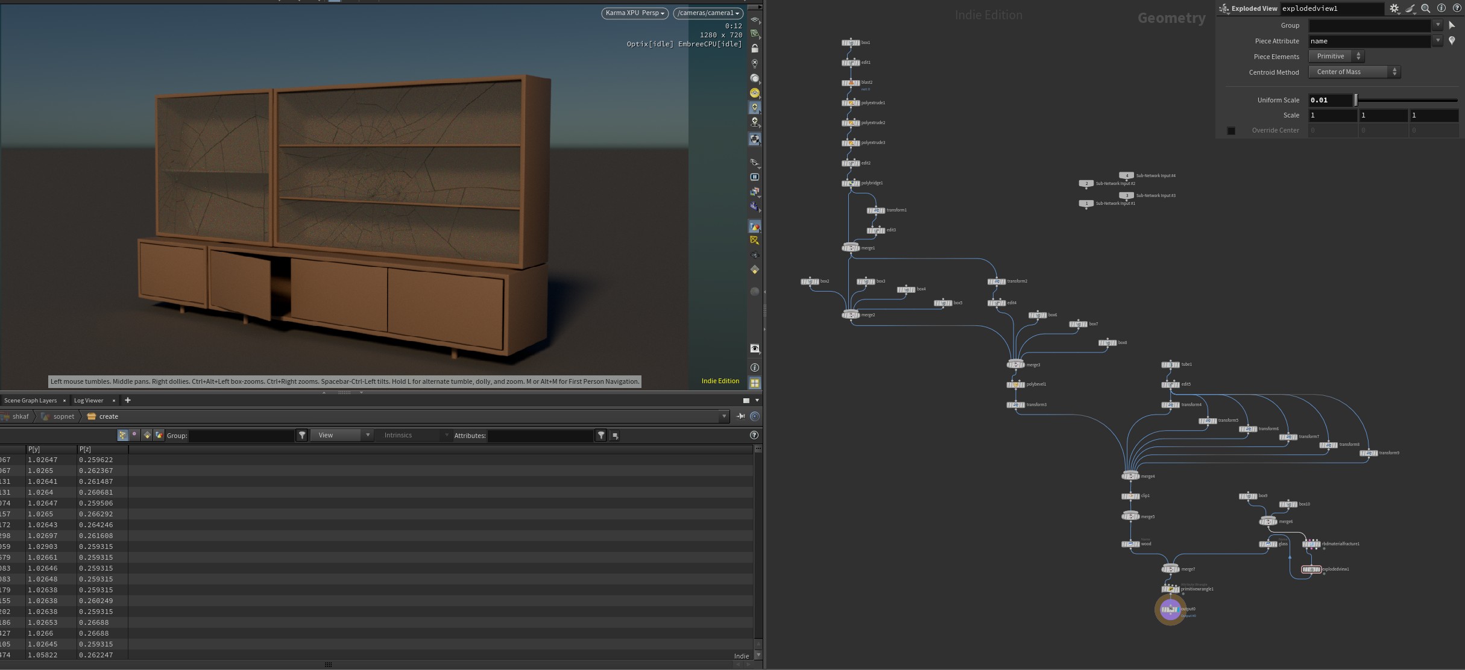The image size is (1465, 670).
Task: Open node help question mark icon
Action: tap(1457, 8)
